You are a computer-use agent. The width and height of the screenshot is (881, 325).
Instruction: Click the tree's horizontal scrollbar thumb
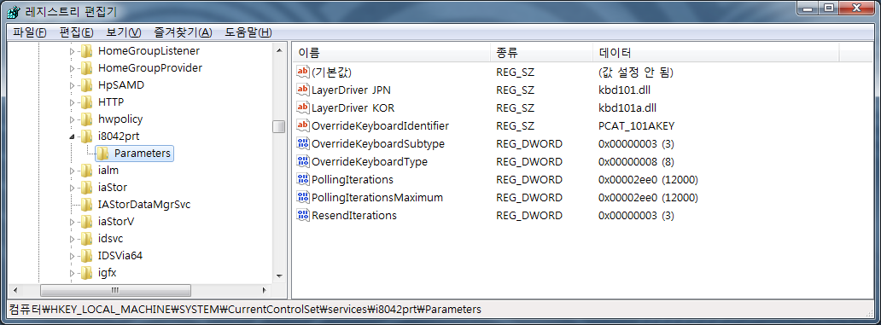[x=116, y=290]
